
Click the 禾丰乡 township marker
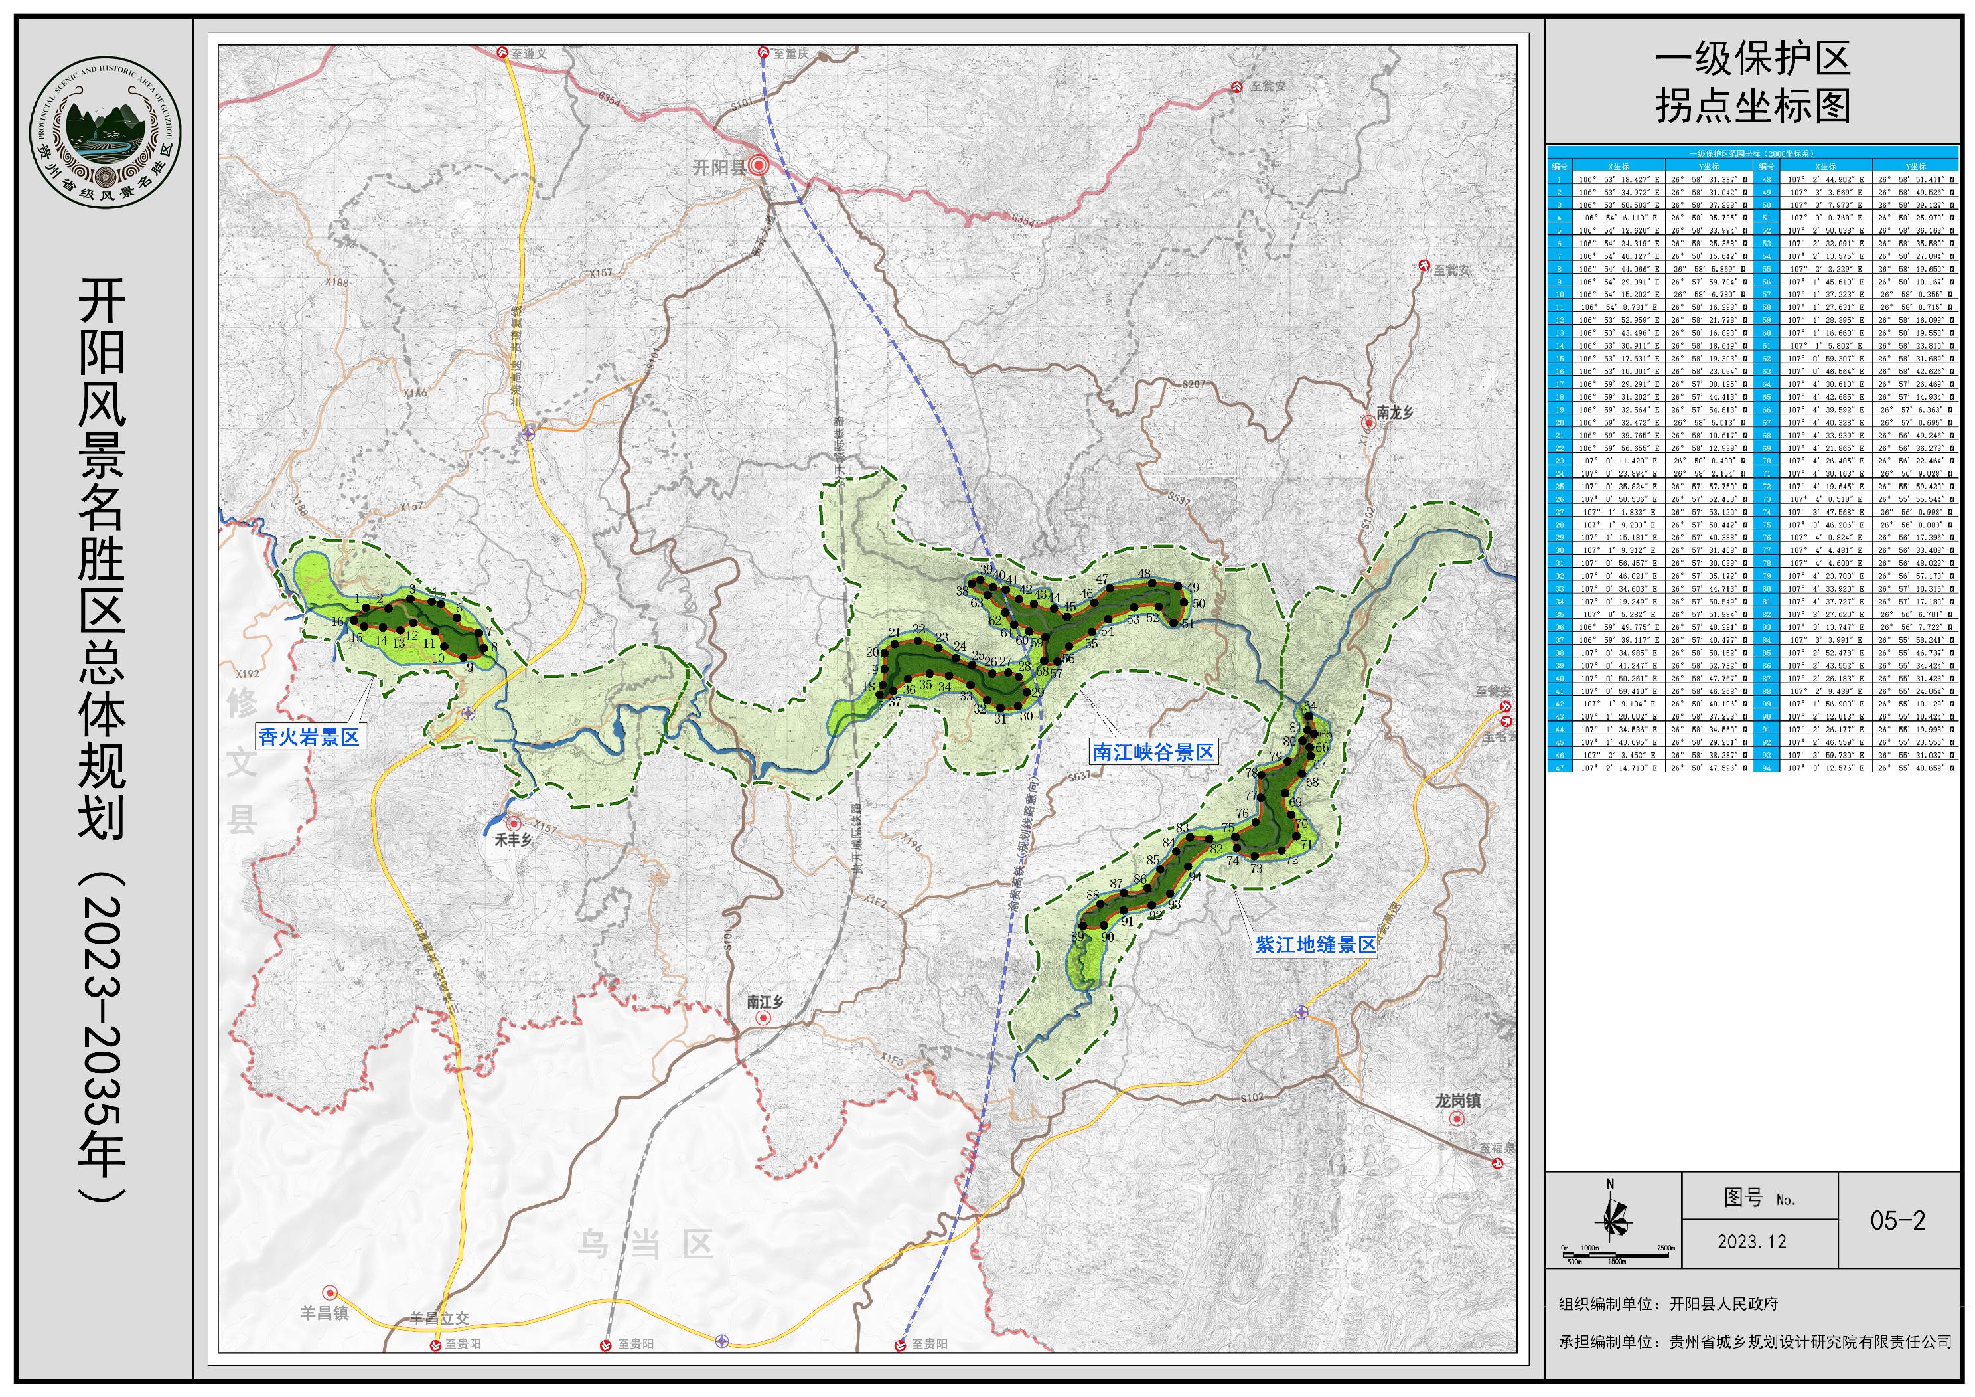pyautogui.click(x=514, y=824)
